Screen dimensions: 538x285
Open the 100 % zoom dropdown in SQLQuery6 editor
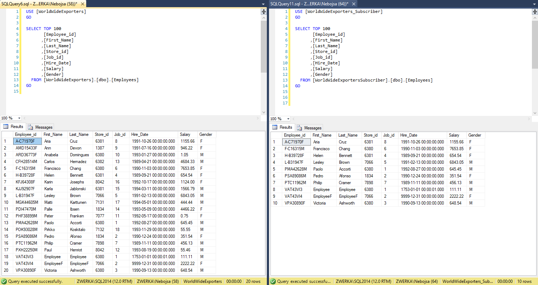coord(19,118)
